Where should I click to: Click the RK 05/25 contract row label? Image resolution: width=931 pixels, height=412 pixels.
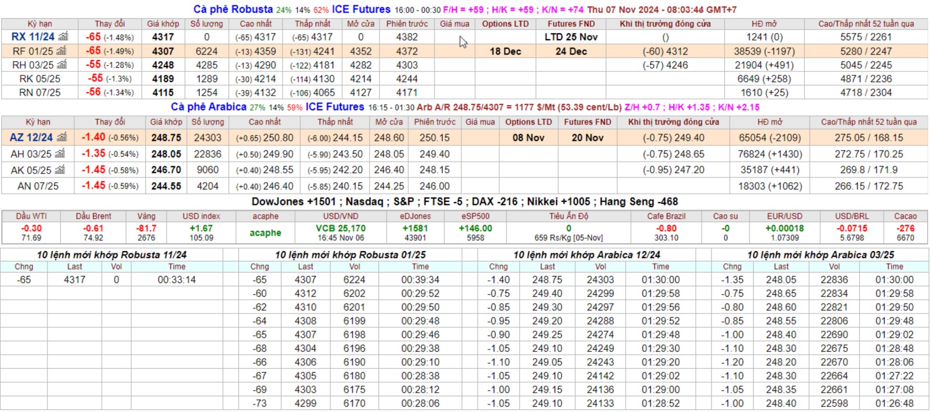click(40, 79)
